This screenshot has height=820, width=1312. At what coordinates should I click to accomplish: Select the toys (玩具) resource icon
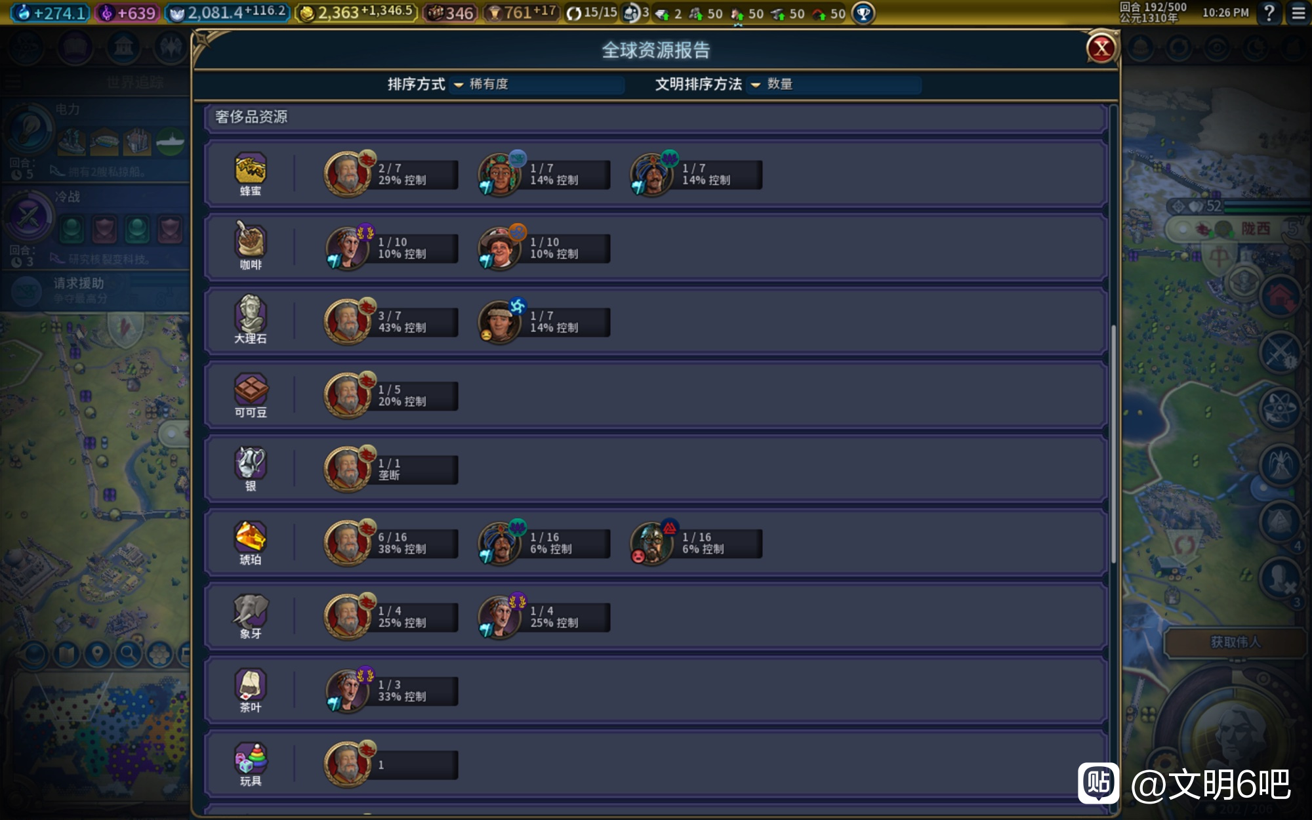click(251, 758)
